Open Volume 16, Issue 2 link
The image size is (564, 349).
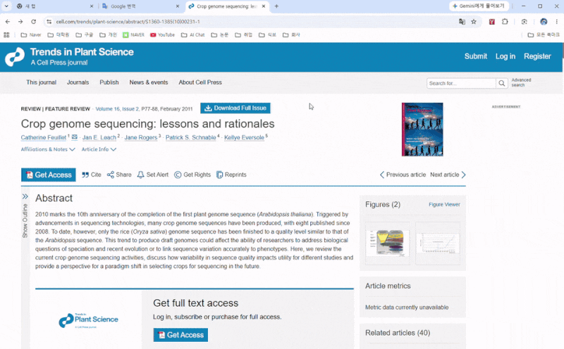click(x=117, y=109)
